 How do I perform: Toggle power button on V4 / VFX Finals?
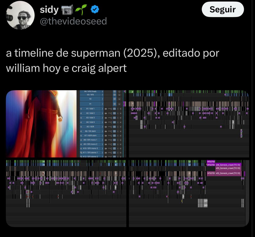(114, 91)
